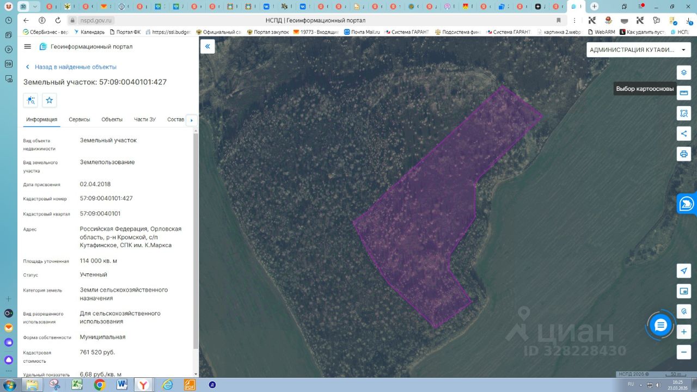Screen dimensions: 697x392
Task: Select the area value 114 000 кв. м
Action: [x=99, y=261]
